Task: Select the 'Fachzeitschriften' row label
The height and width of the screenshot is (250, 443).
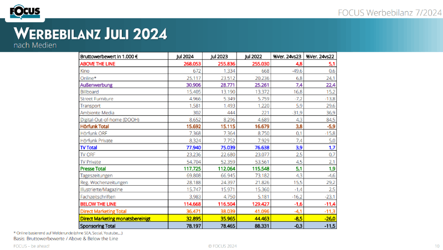Action: 98,197
